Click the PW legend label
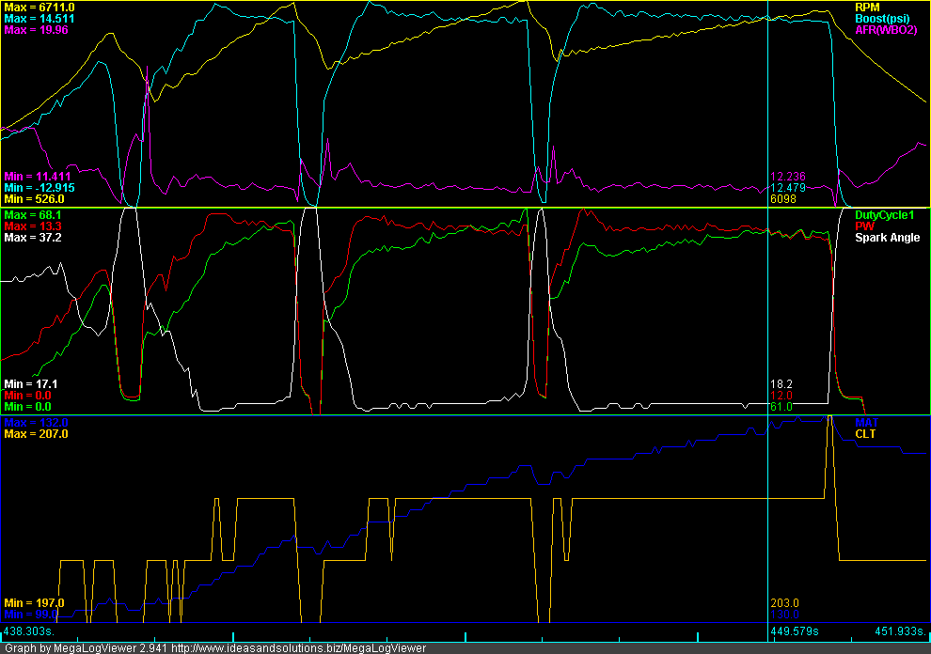 coord(863,226)
